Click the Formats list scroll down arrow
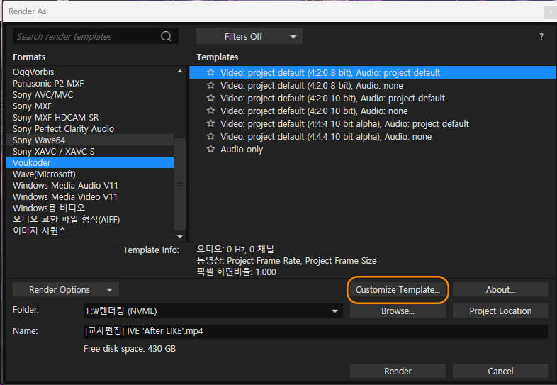Screen dimensions: 557x385 click(x=180, y=236)
